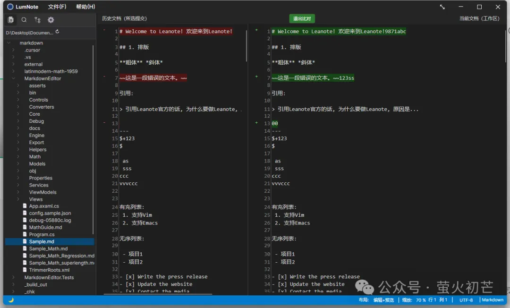Click the UTF-8 encoding status entry
This screenshot has height=308, width=510.
click(466, 300)
